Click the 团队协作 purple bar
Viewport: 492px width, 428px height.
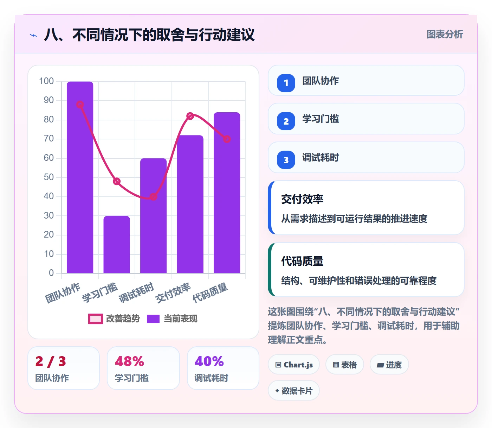[80, 177]
